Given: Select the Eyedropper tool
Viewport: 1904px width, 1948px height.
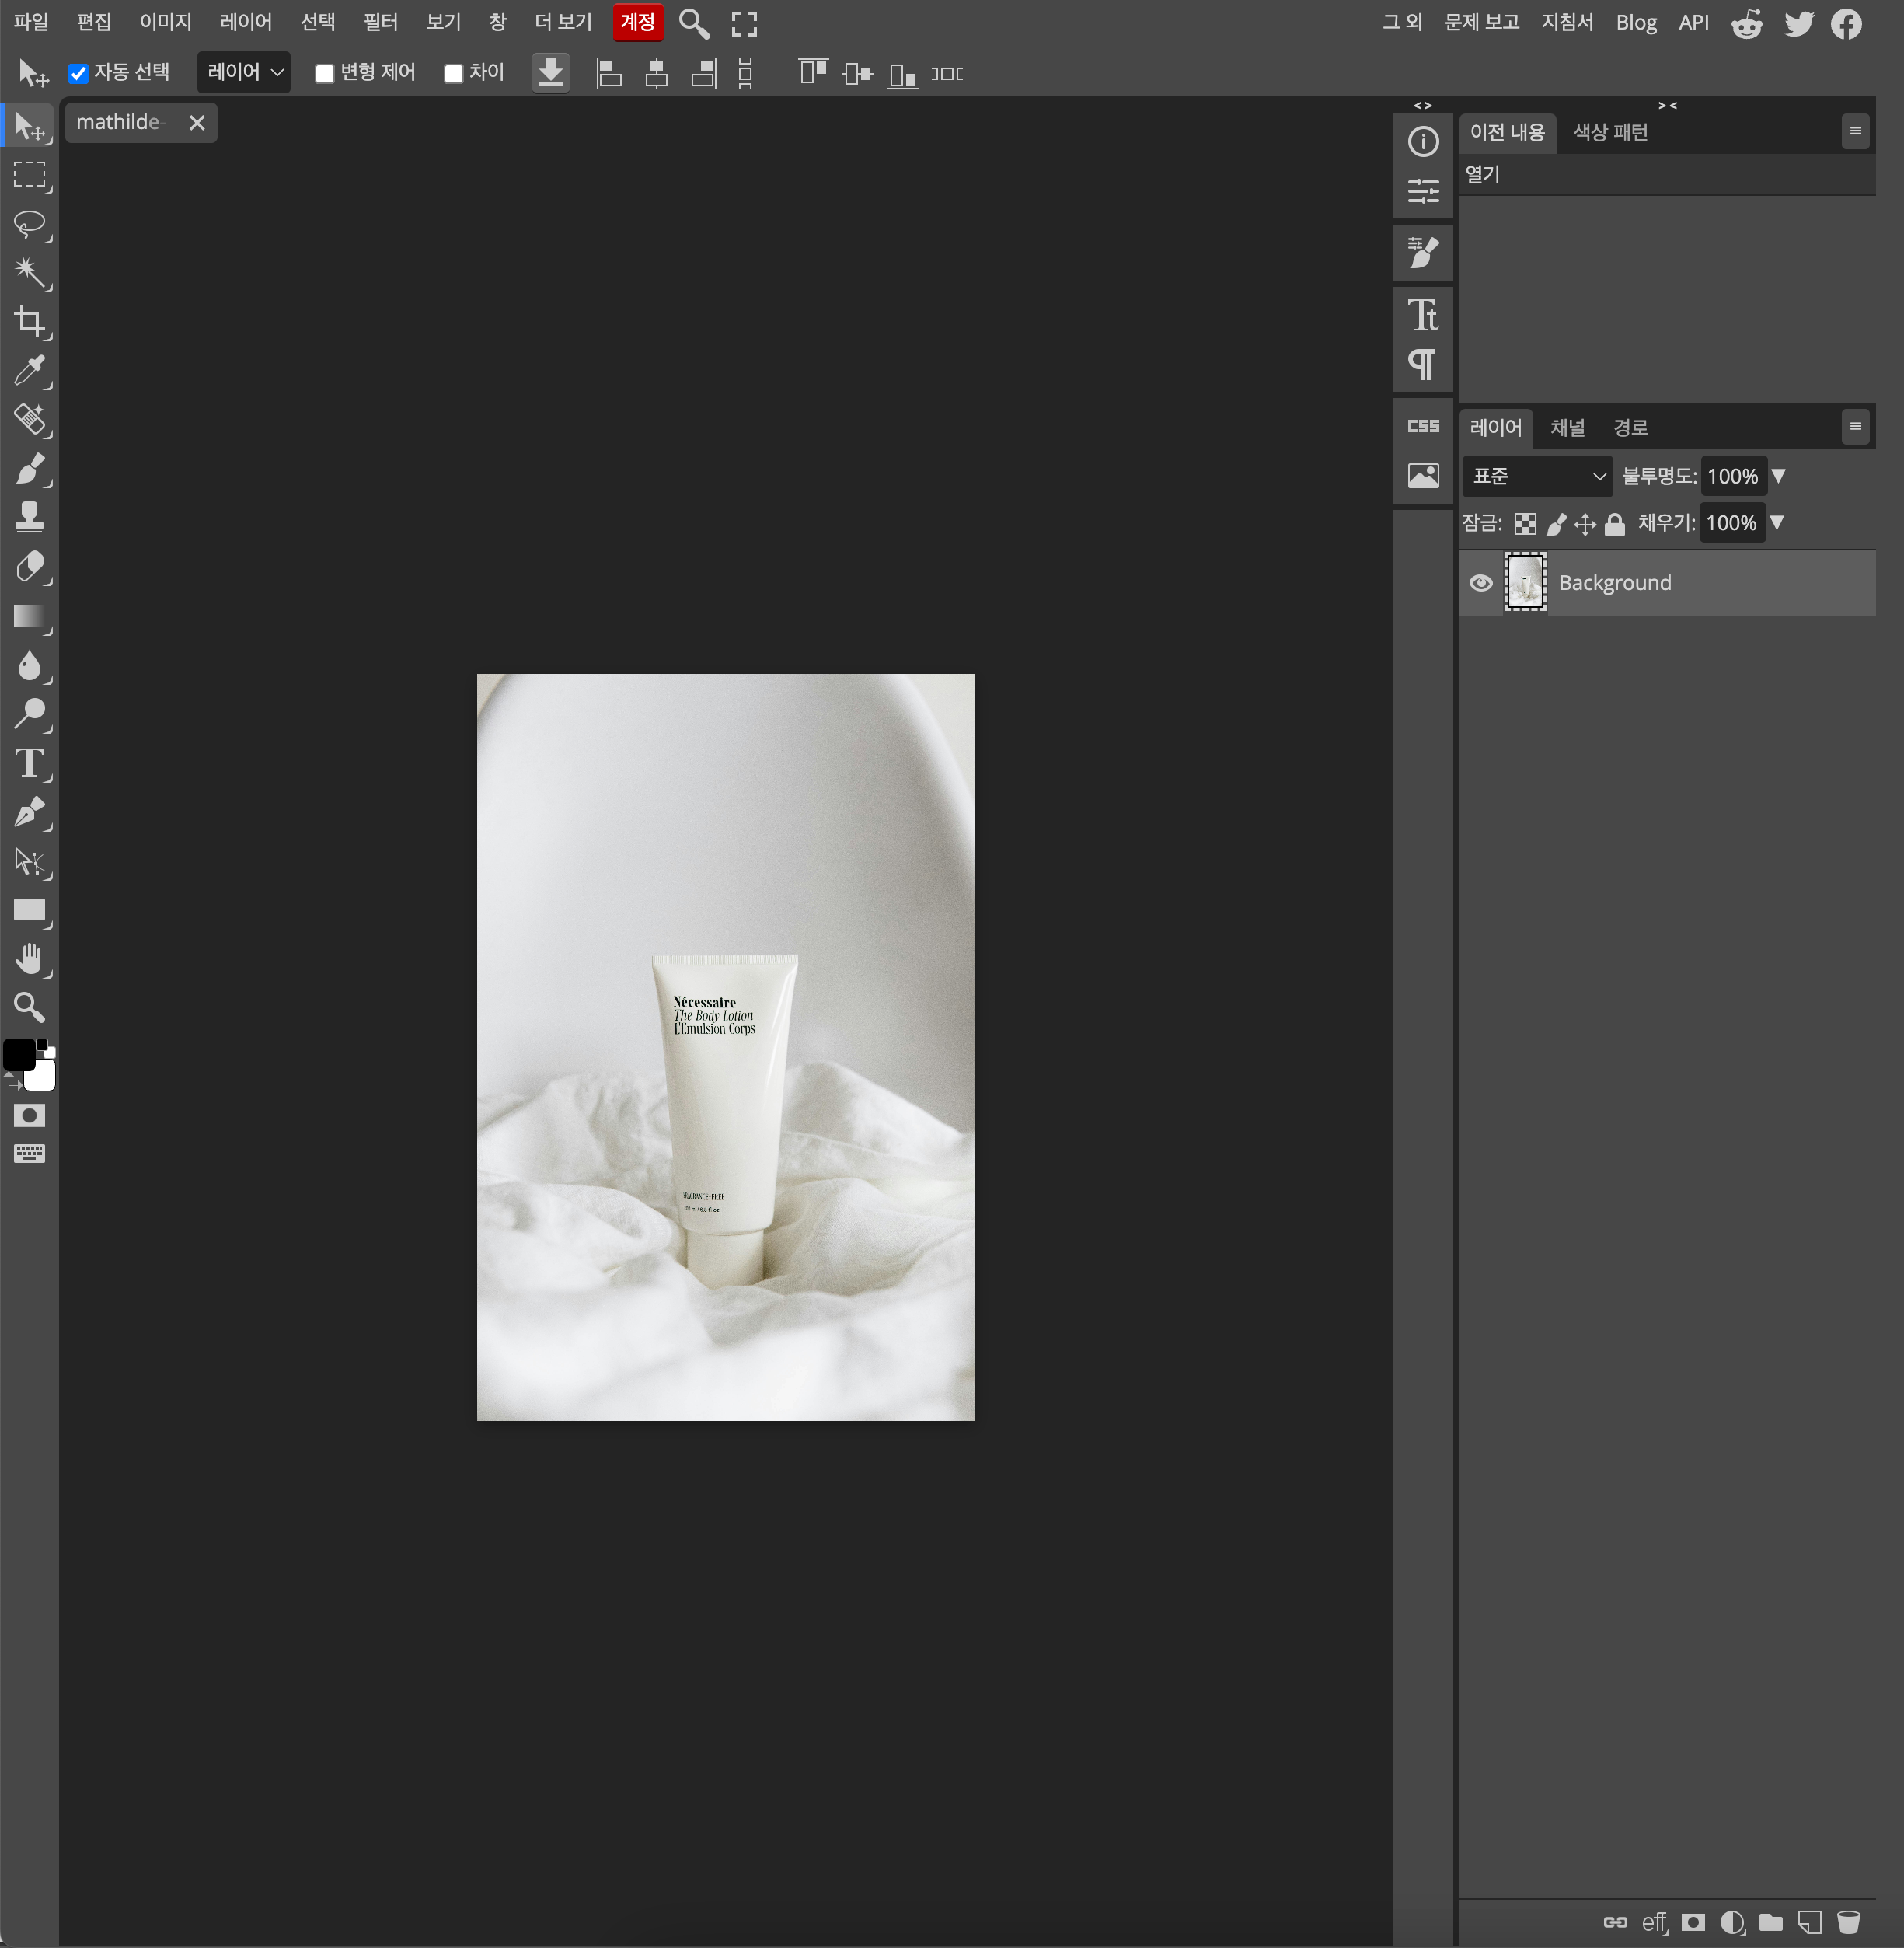Looking at the screenshot, I should click(29, 371).
